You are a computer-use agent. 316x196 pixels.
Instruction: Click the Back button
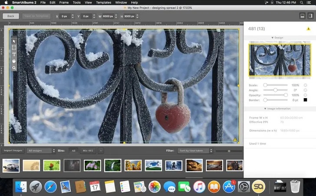point(10,16)
